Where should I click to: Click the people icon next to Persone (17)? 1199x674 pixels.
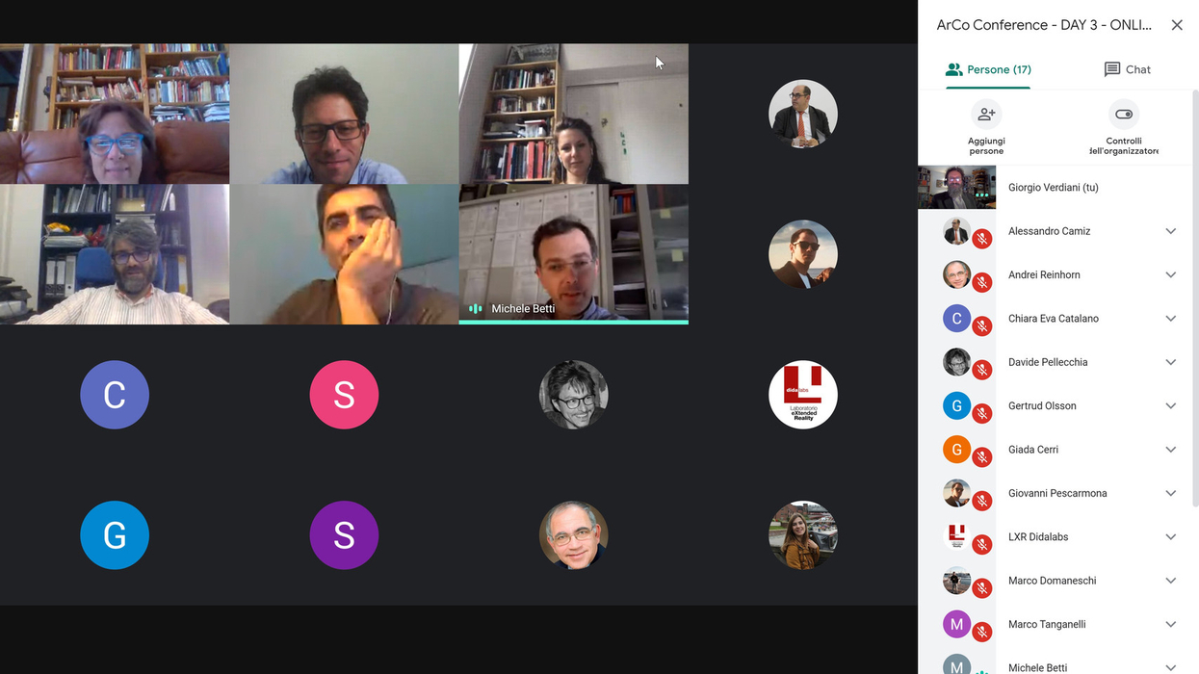954,69
